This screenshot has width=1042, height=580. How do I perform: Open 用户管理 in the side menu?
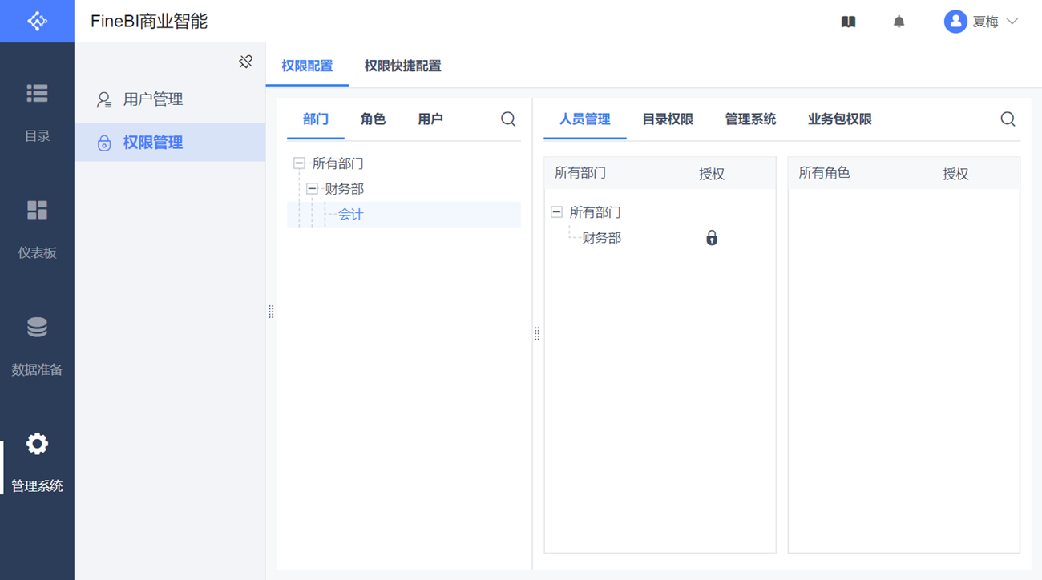(152, 99)
